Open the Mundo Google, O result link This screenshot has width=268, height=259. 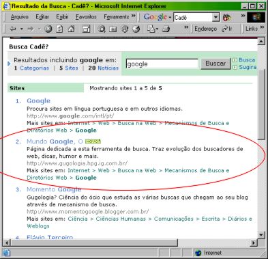tap(55, 141)
